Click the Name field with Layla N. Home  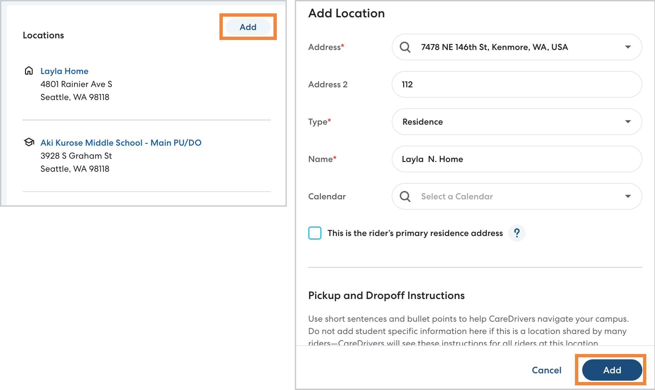coord(516,159)
